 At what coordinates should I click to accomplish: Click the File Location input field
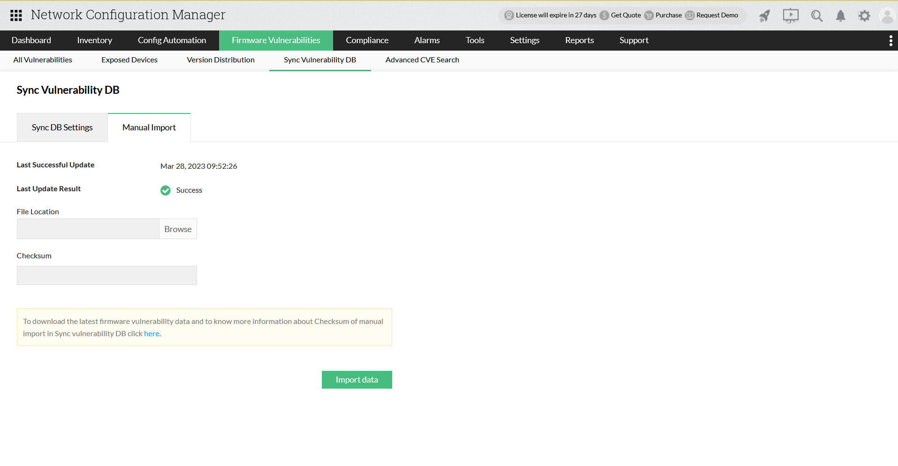click(x=88, y=229)
